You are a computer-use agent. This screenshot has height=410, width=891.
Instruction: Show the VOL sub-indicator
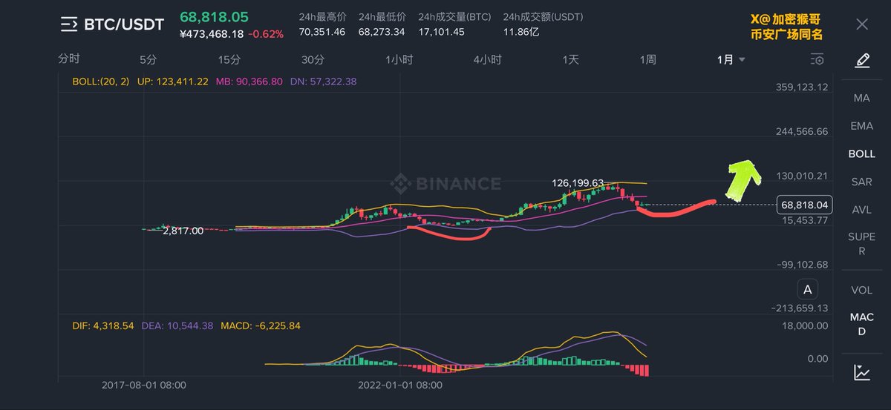[x=862, y=290]
